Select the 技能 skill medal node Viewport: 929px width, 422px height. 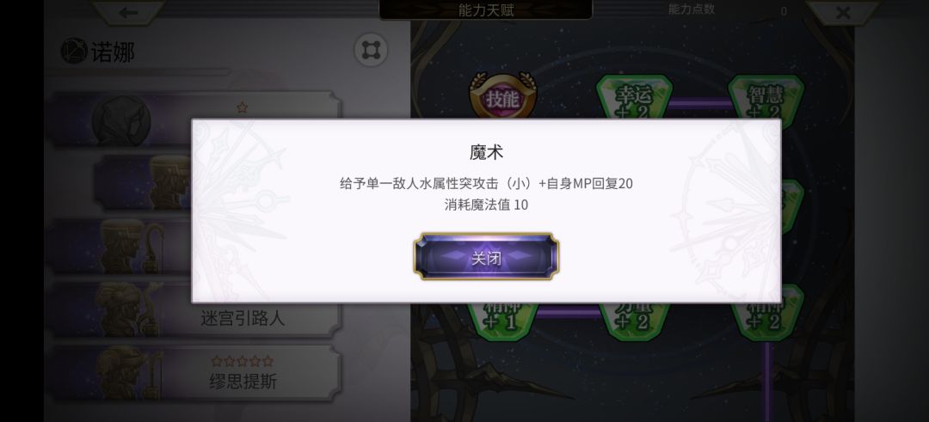pyautogui.click(x=503, y=96)
